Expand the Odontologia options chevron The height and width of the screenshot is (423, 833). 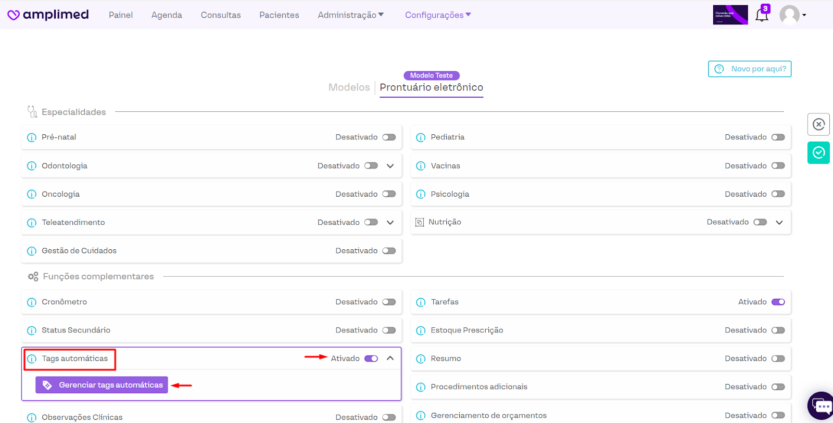[x=390, y=166]
